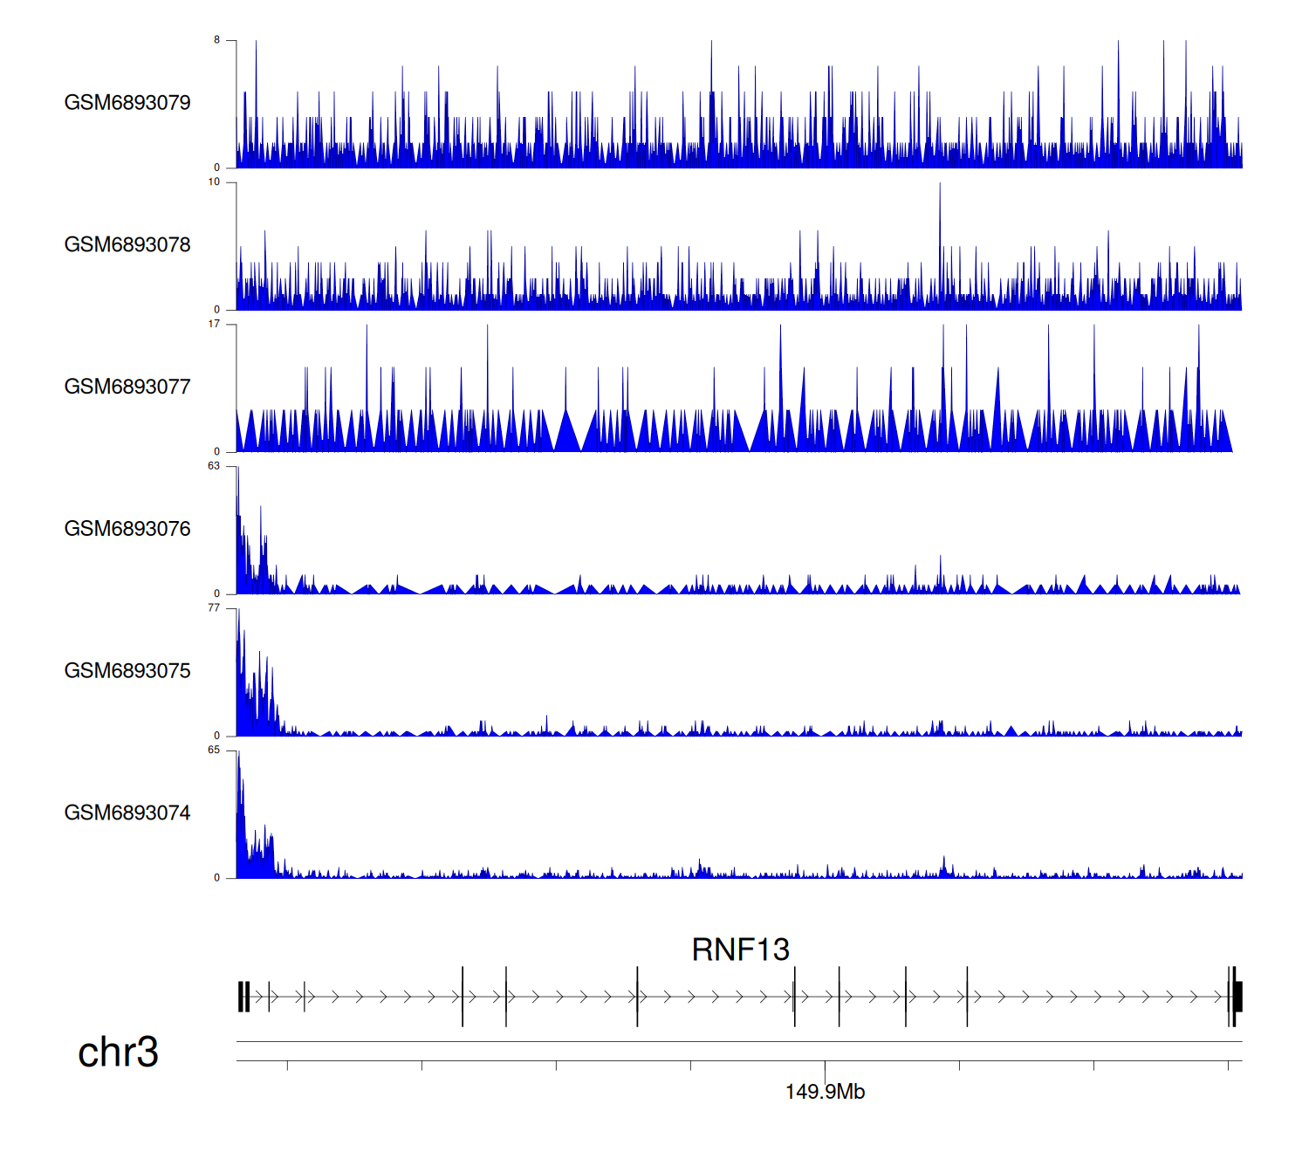The image size is (1309, 1152).
Task: Select the GSM6893074 track name
Action: 127,813
